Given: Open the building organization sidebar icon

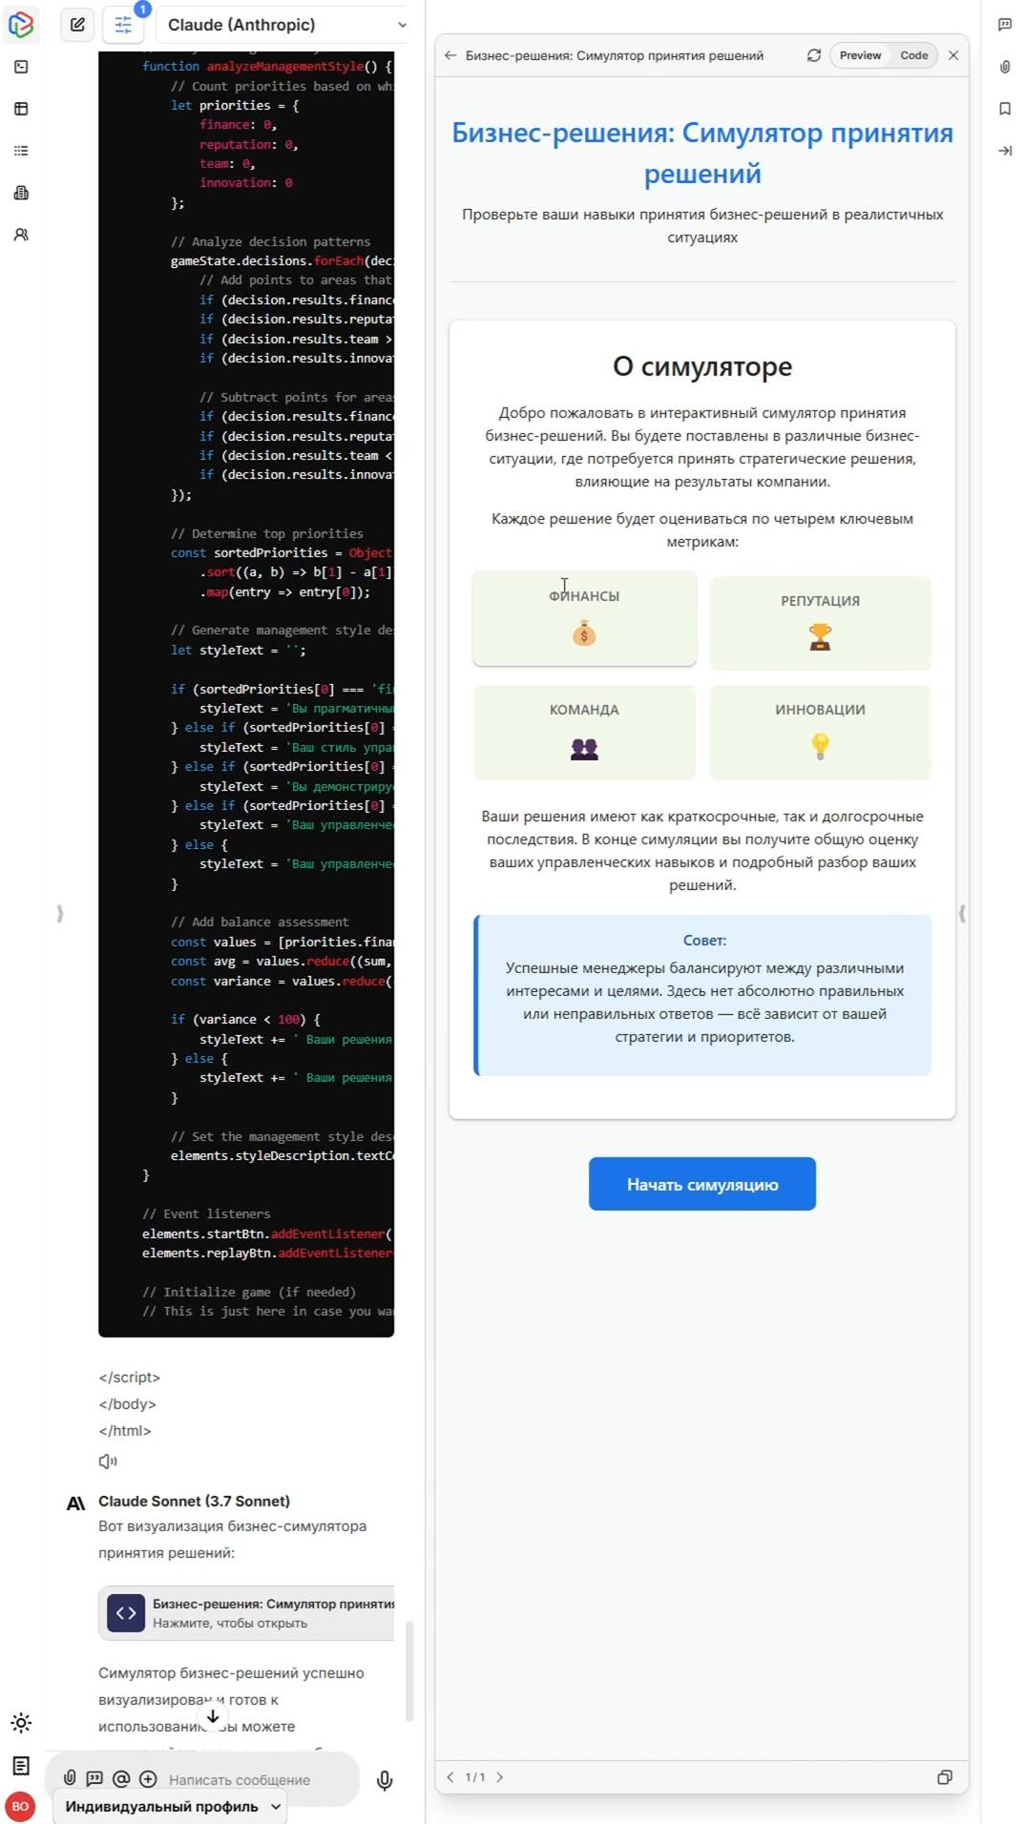Looking at the screenshot, I should coord(21,193).
